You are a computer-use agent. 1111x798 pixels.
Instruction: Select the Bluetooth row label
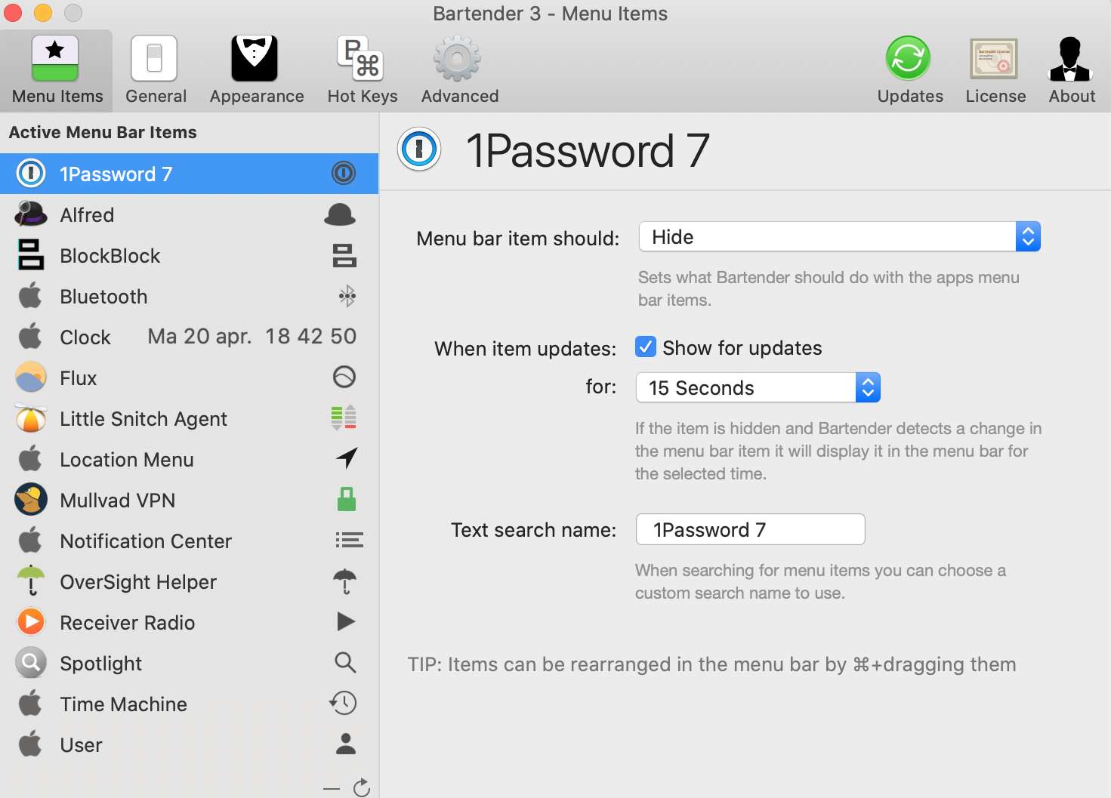pos(103,296)
